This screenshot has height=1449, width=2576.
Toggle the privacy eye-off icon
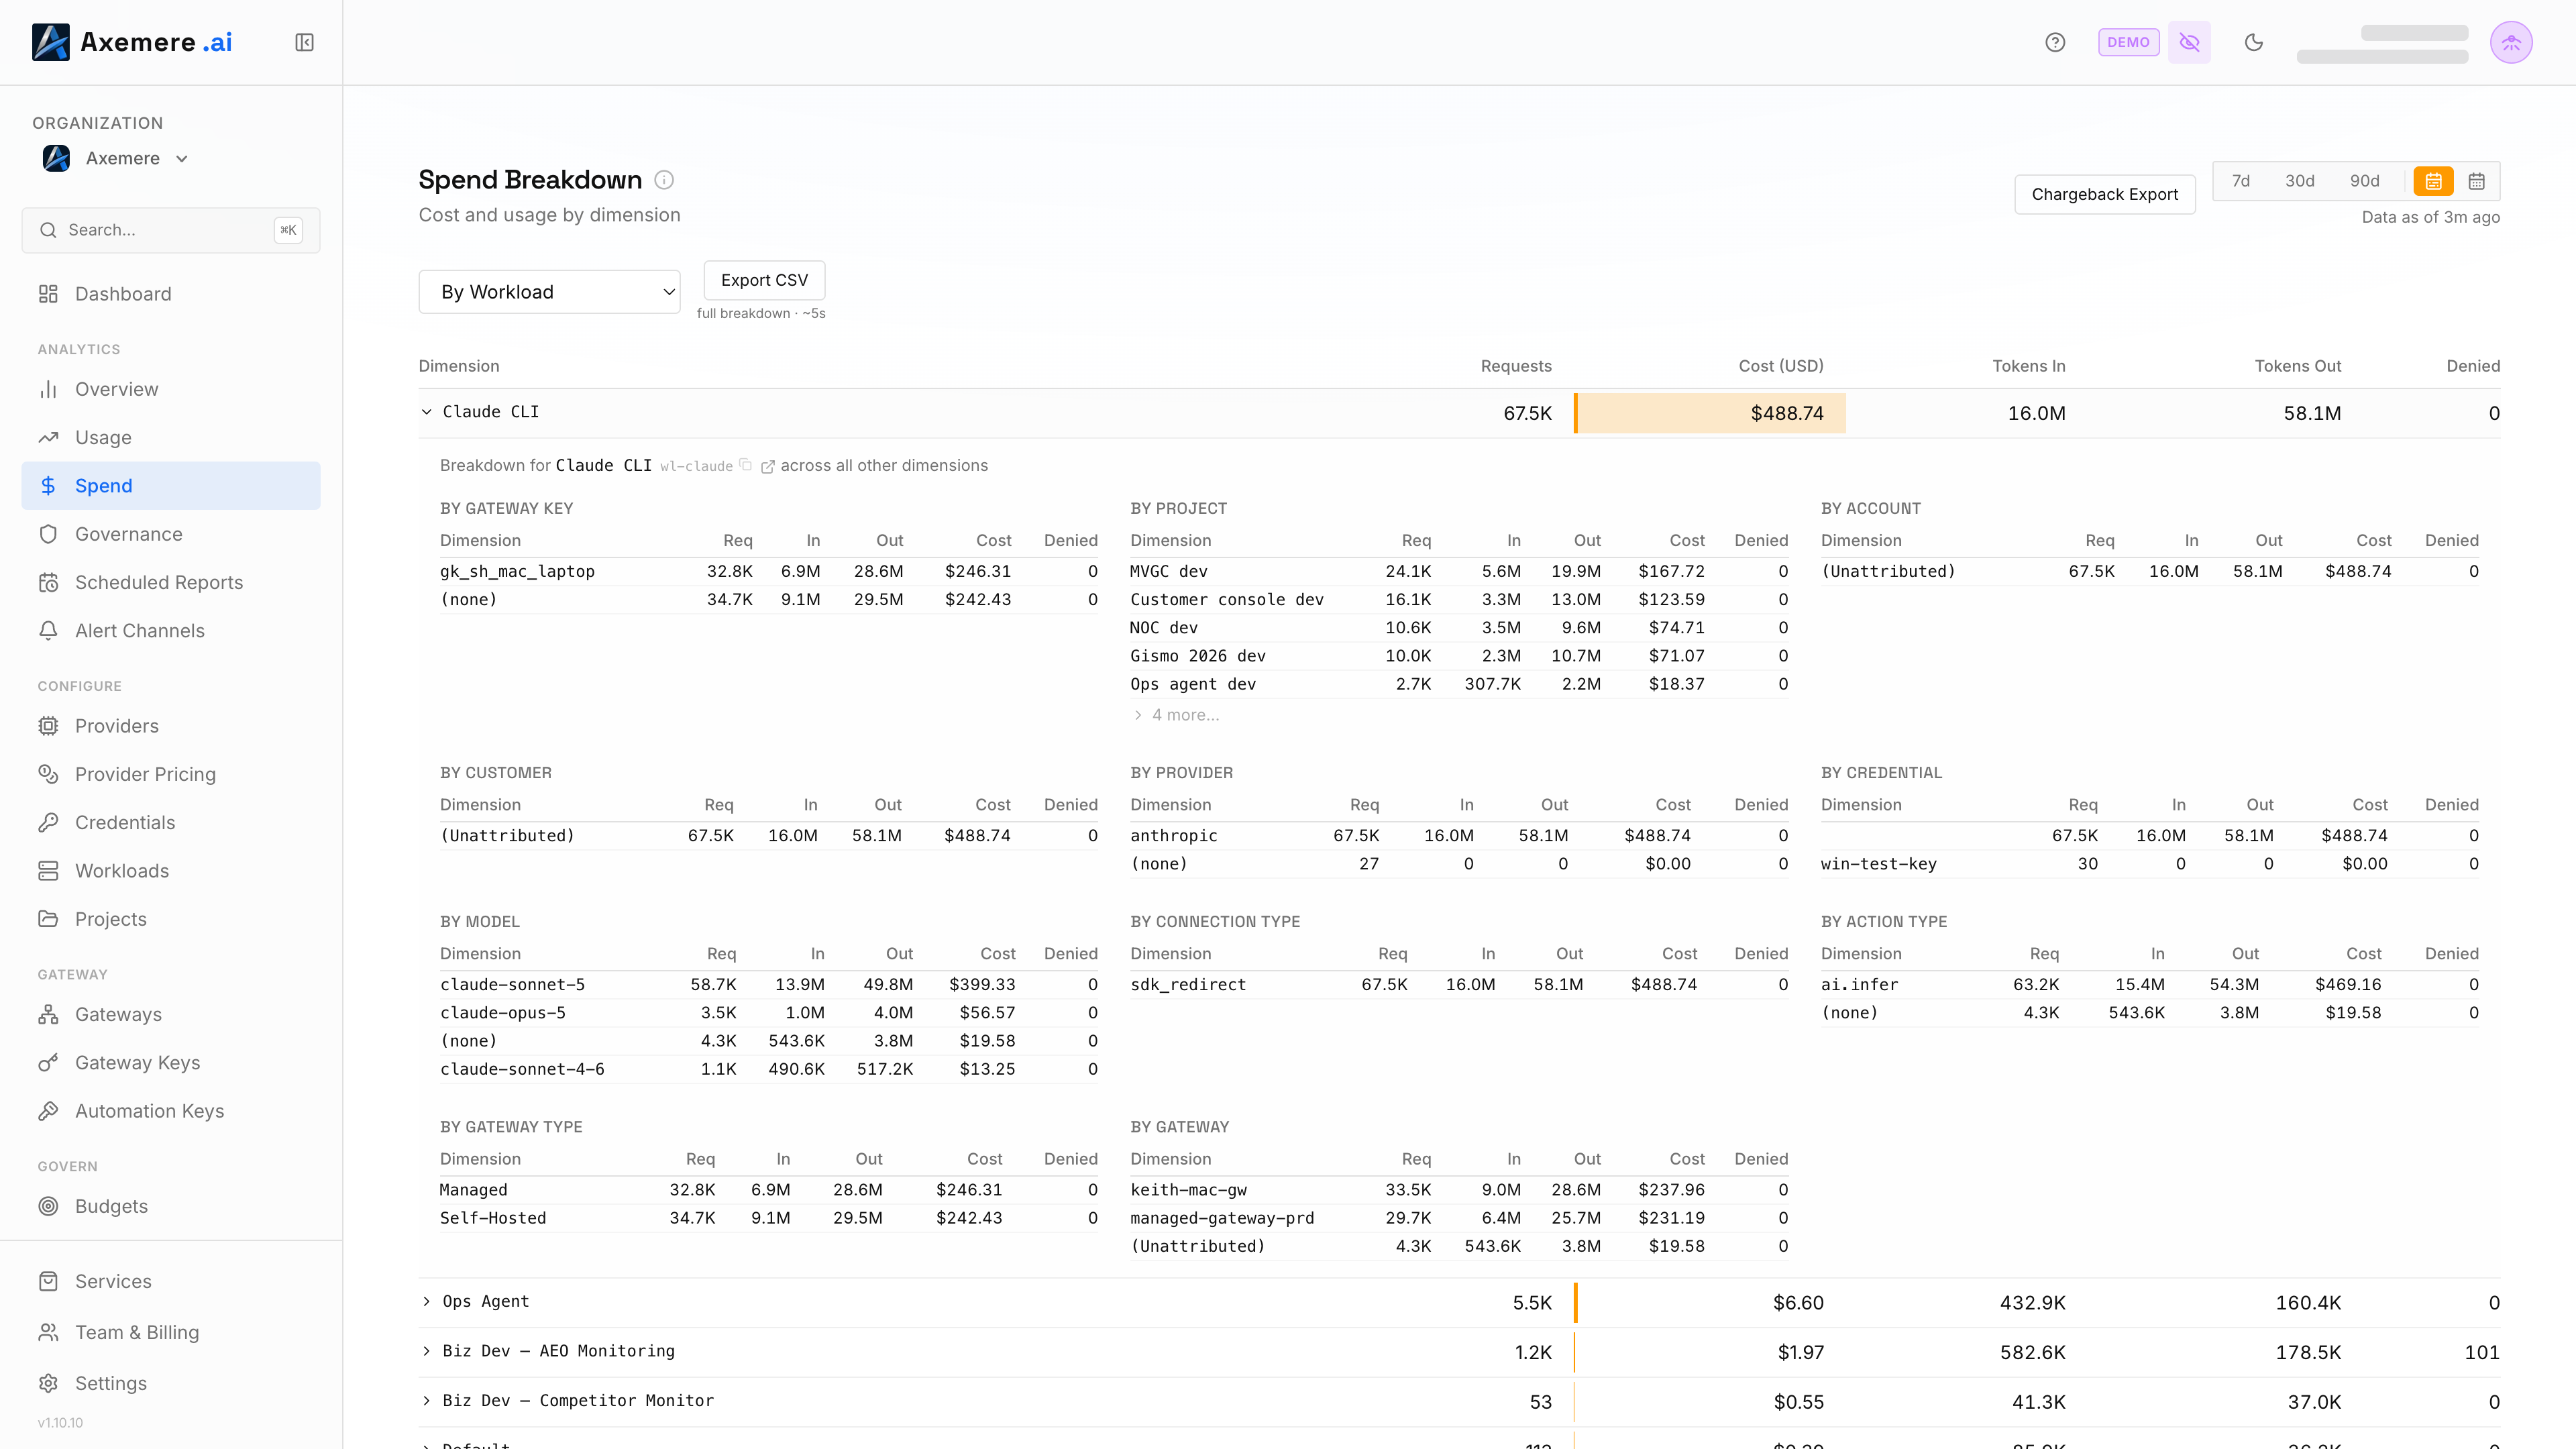click(x=2189, y=42)
